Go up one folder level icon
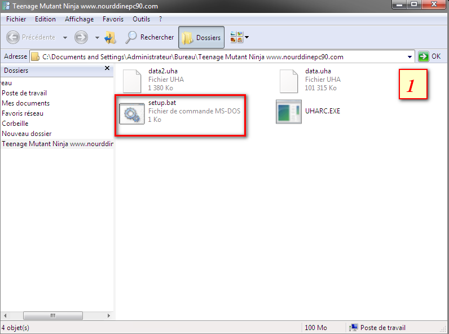This screenshot has width=449, height=334. point(110,38)
